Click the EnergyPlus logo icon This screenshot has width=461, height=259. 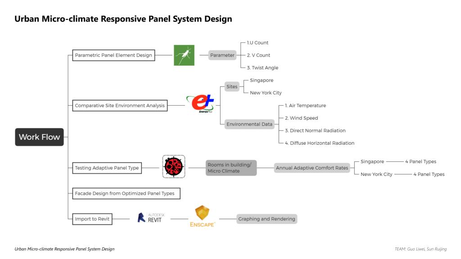pos(201,104)
